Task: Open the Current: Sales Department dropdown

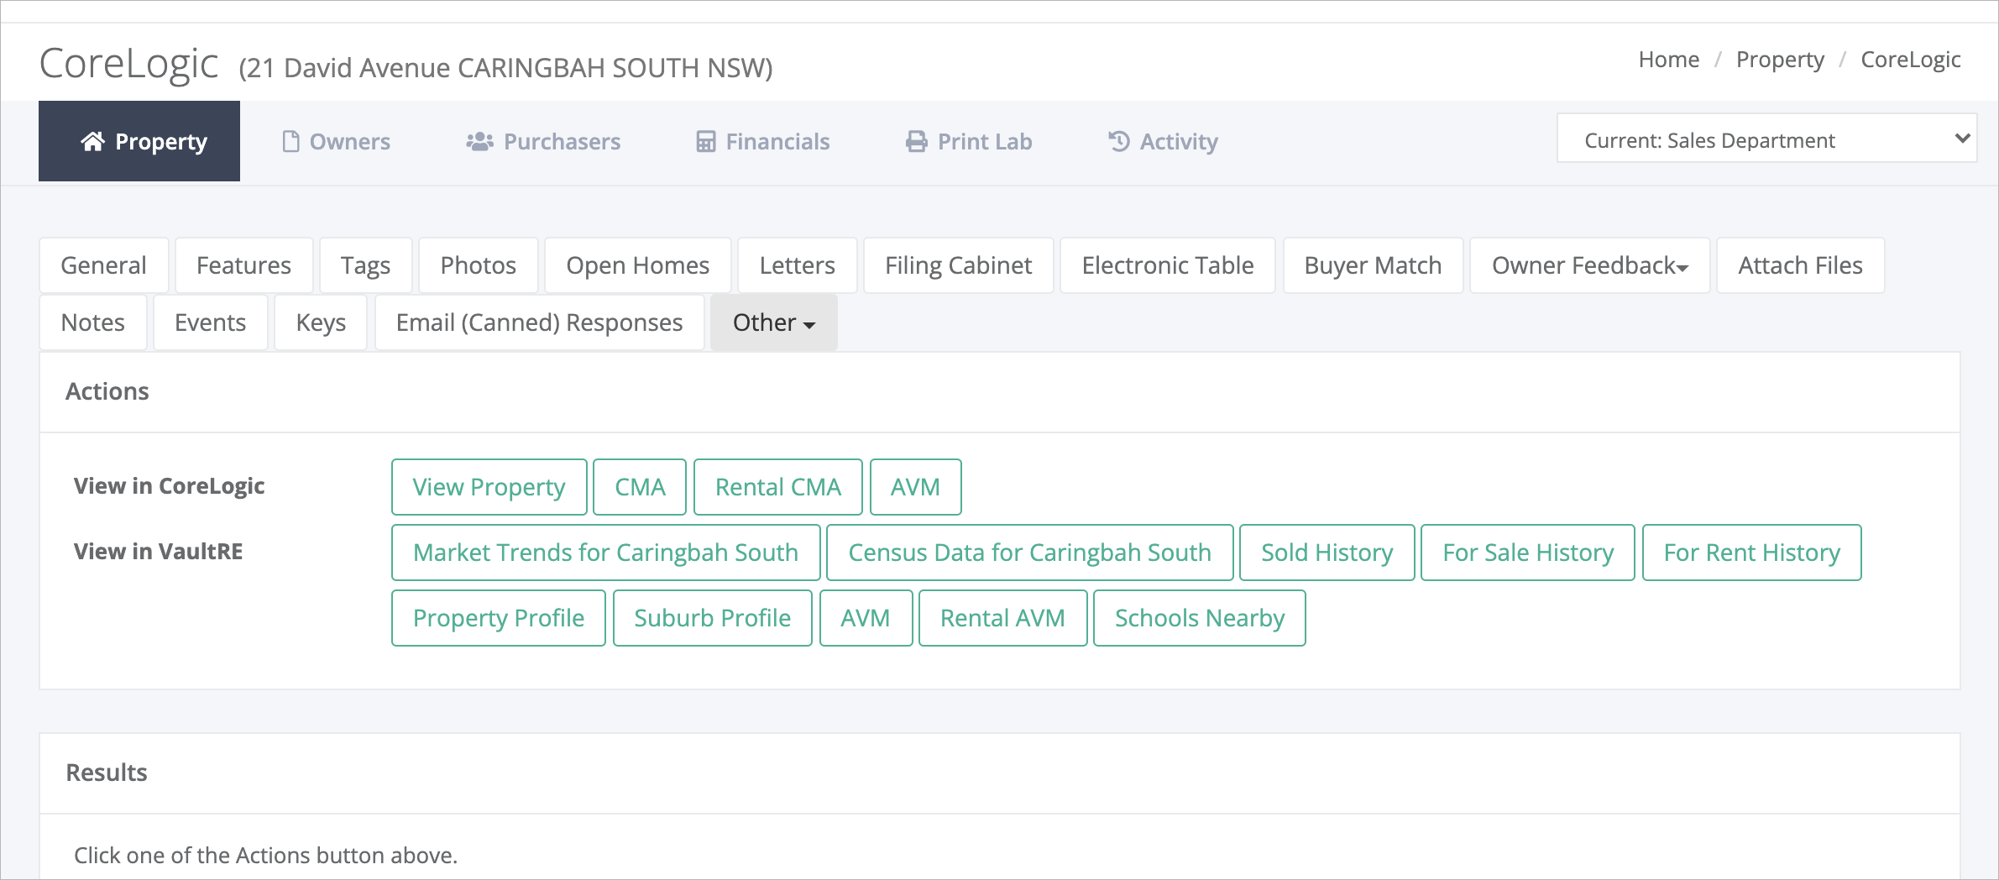Action: coord(1766,139)
